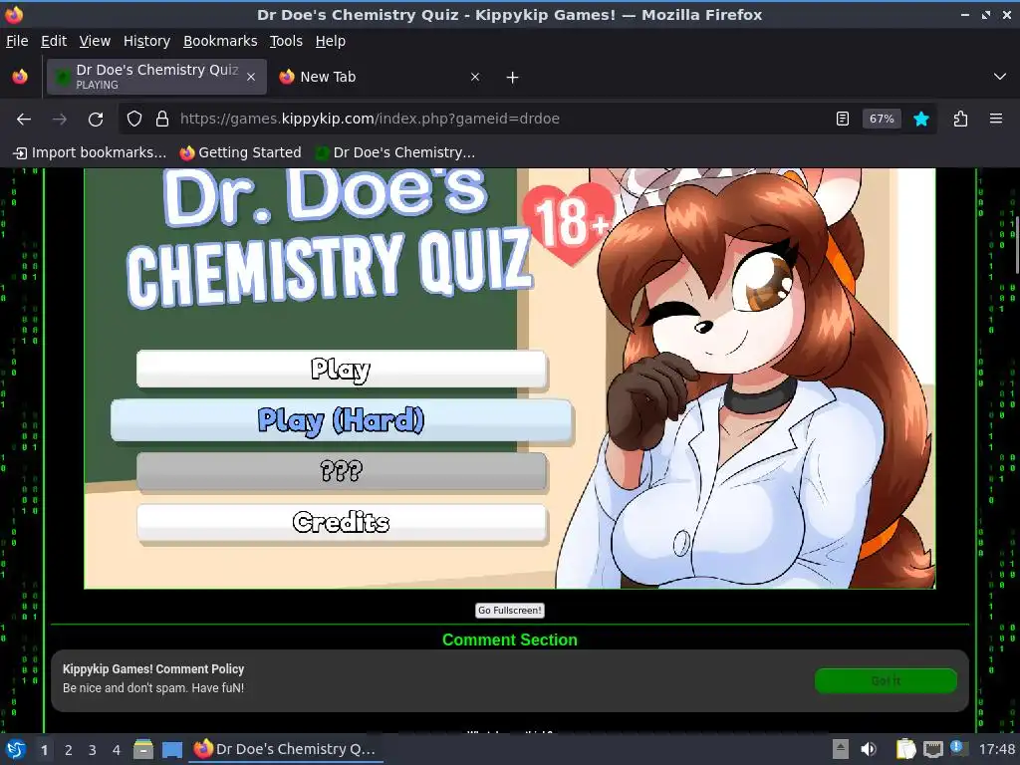This screenshot has width=1020, height=765.
Task: Open the file manager taskbar icon
Action: [143, 749]
